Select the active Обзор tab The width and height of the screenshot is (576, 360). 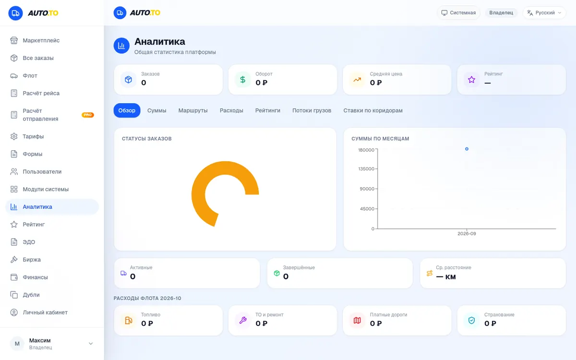click(x=127, y=110)
